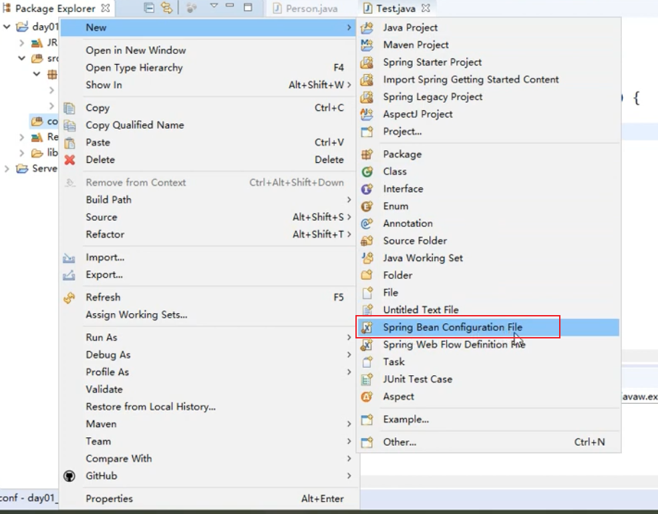Select File in New submenu

(488, 292)
